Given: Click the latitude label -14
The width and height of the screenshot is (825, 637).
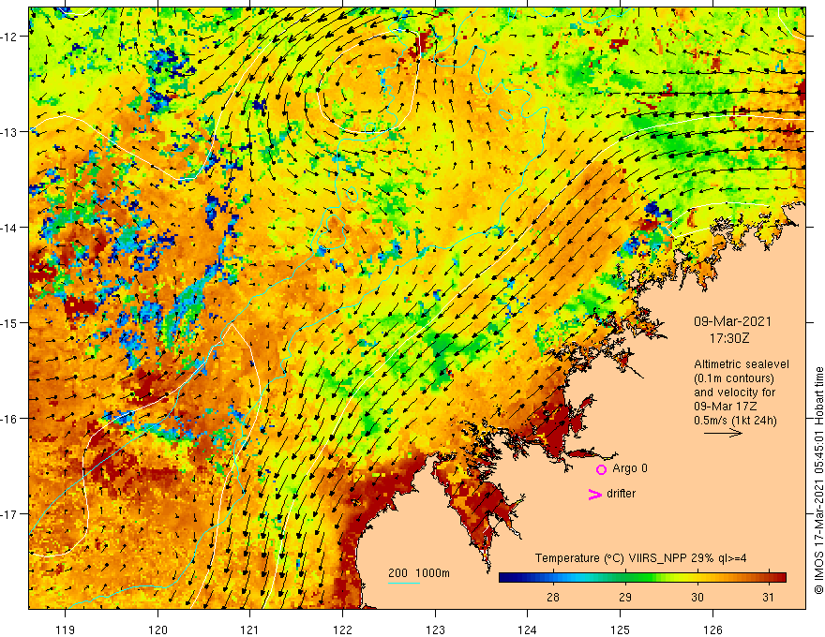Looking at the screenshot, I should [10, 228].
